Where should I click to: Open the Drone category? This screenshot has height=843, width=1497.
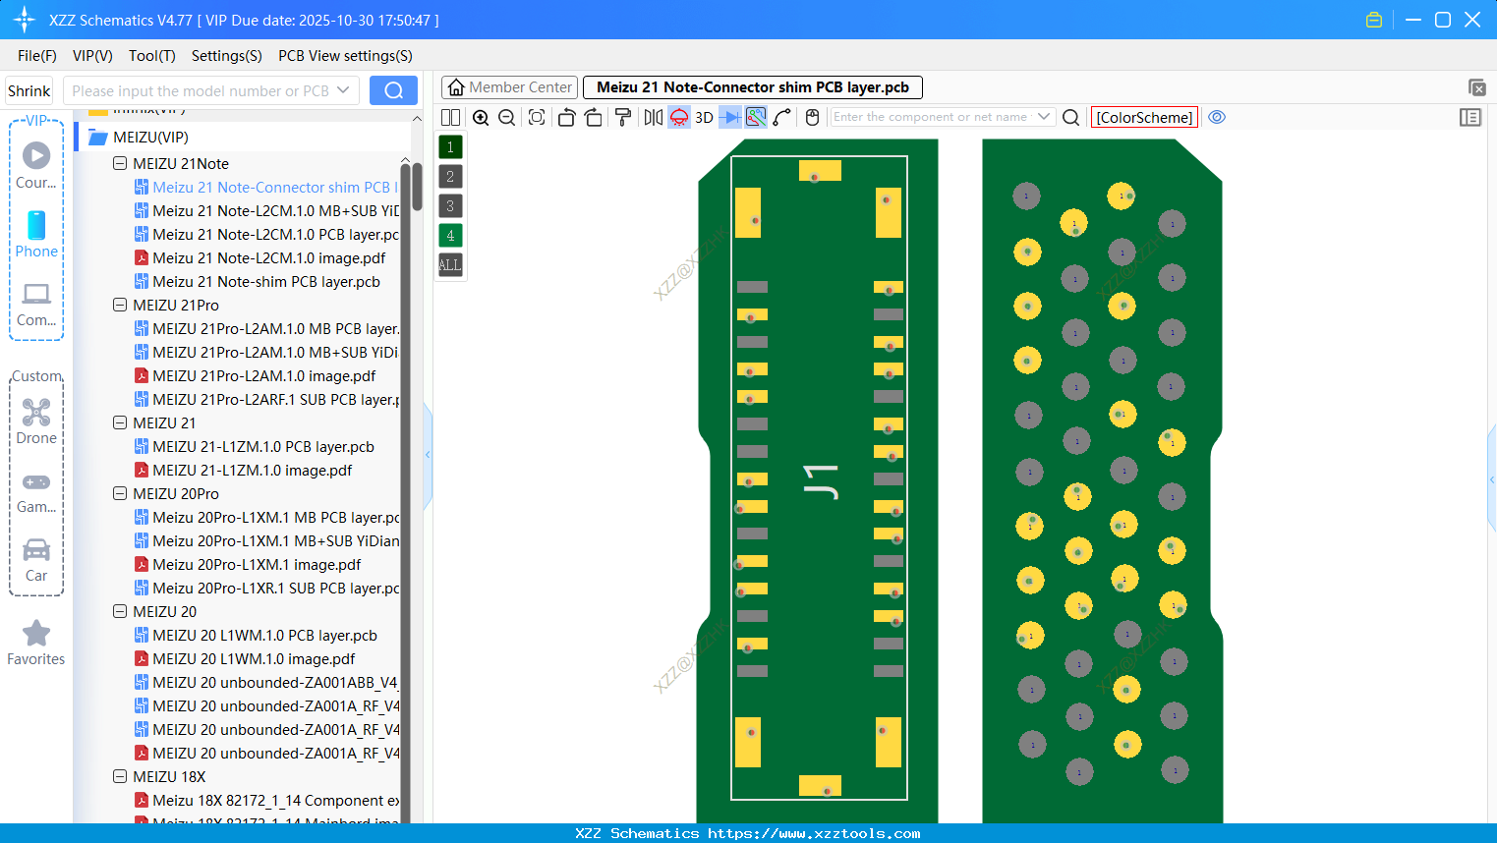pos(36,421)
